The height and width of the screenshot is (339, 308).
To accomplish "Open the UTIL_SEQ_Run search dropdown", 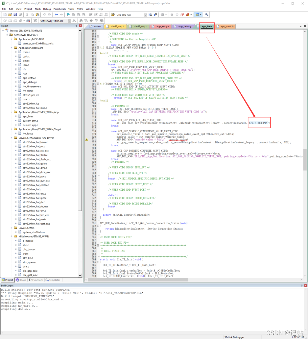I will pos(146,15).
